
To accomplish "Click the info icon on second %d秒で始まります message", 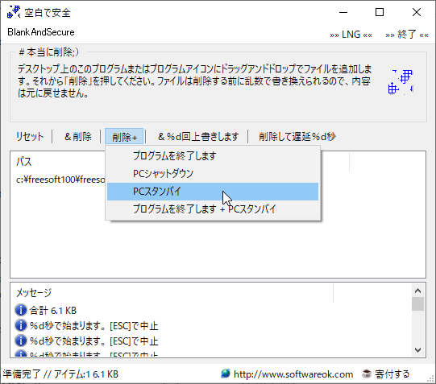I will pyautogui.click(x=21, y=341).
